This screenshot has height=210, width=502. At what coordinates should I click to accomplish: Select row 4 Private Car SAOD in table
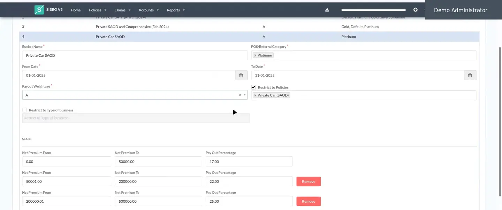click(x=249, y=37)
